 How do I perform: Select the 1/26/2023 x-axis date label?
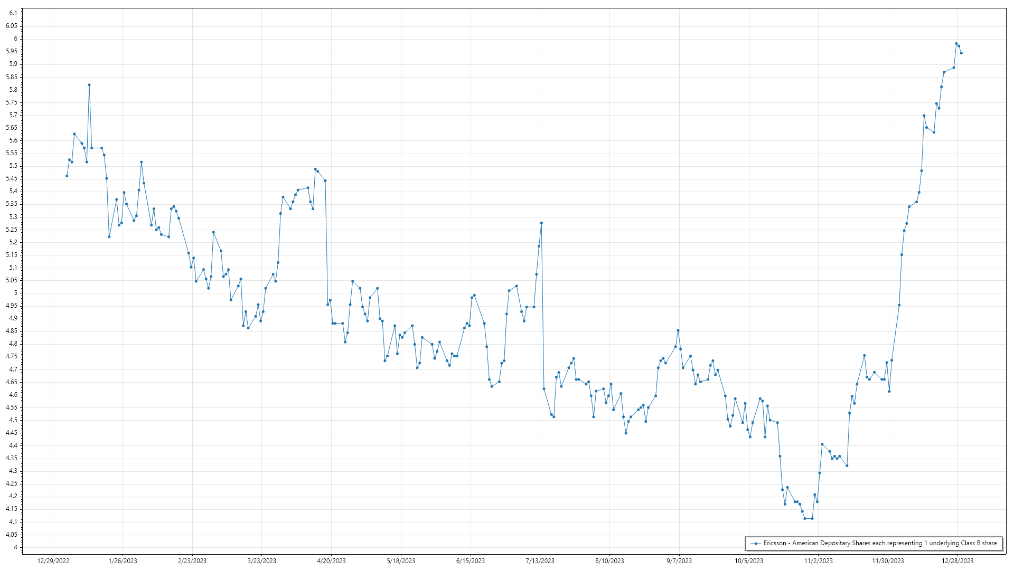pos(123,561)
